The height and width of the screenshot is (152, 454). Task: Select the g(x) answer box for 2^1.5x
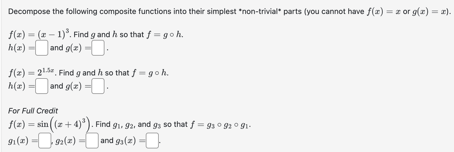pos(98,87)
